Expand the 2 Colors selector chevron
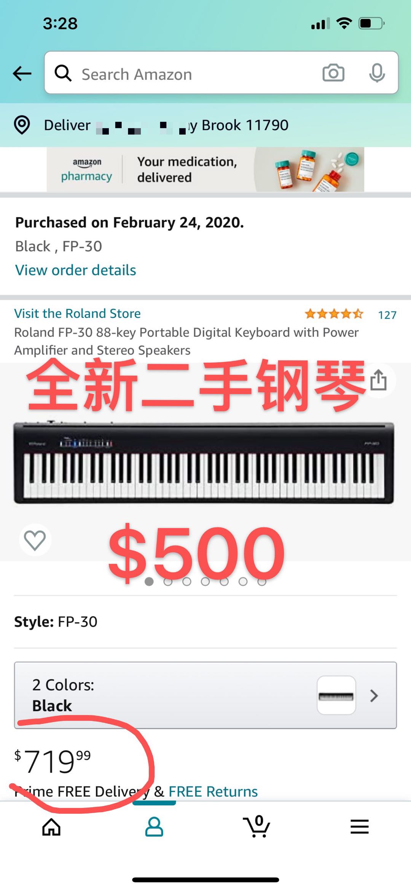 coord(374,696)
